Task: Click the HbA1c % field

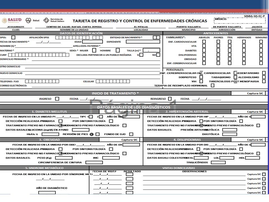Action: [50, 134]
